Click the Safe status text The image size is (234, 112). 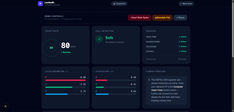pos(109,38)
